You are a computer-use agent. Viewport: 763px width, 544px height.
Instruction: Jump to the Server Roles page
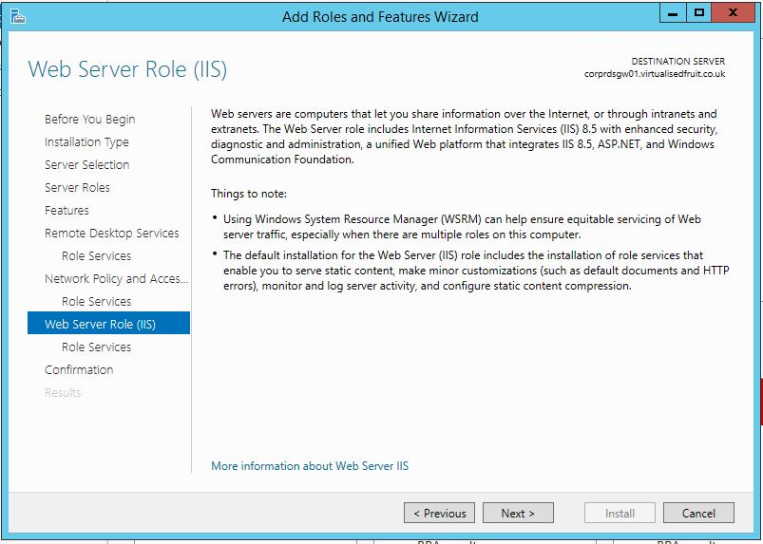(77, 187)
